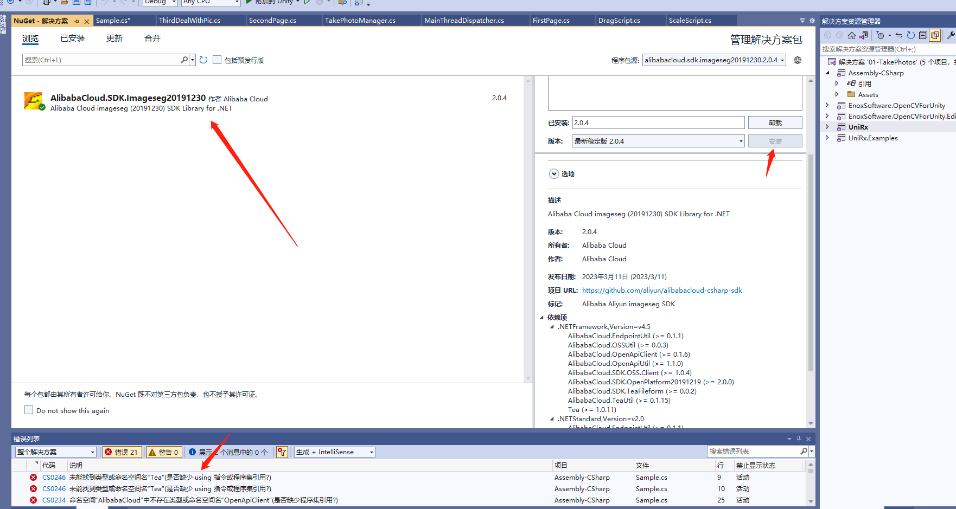Toggle the Errors 21 filter
The height and width of the screenshot is (509, 956).
[x=122, y=452]
